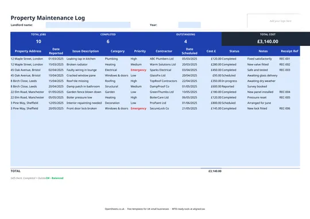Click the Landlord name input field

click(x=88, y=25)
